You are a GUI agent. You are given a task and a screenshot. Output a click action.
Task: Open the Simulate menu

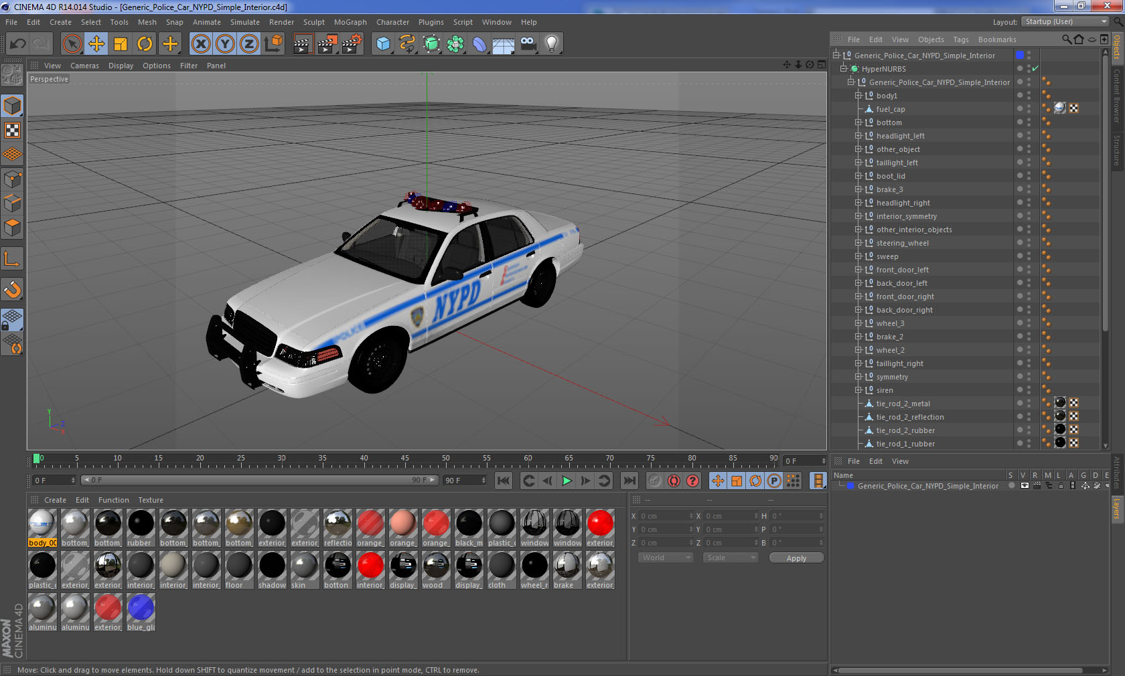pos(245,22)
